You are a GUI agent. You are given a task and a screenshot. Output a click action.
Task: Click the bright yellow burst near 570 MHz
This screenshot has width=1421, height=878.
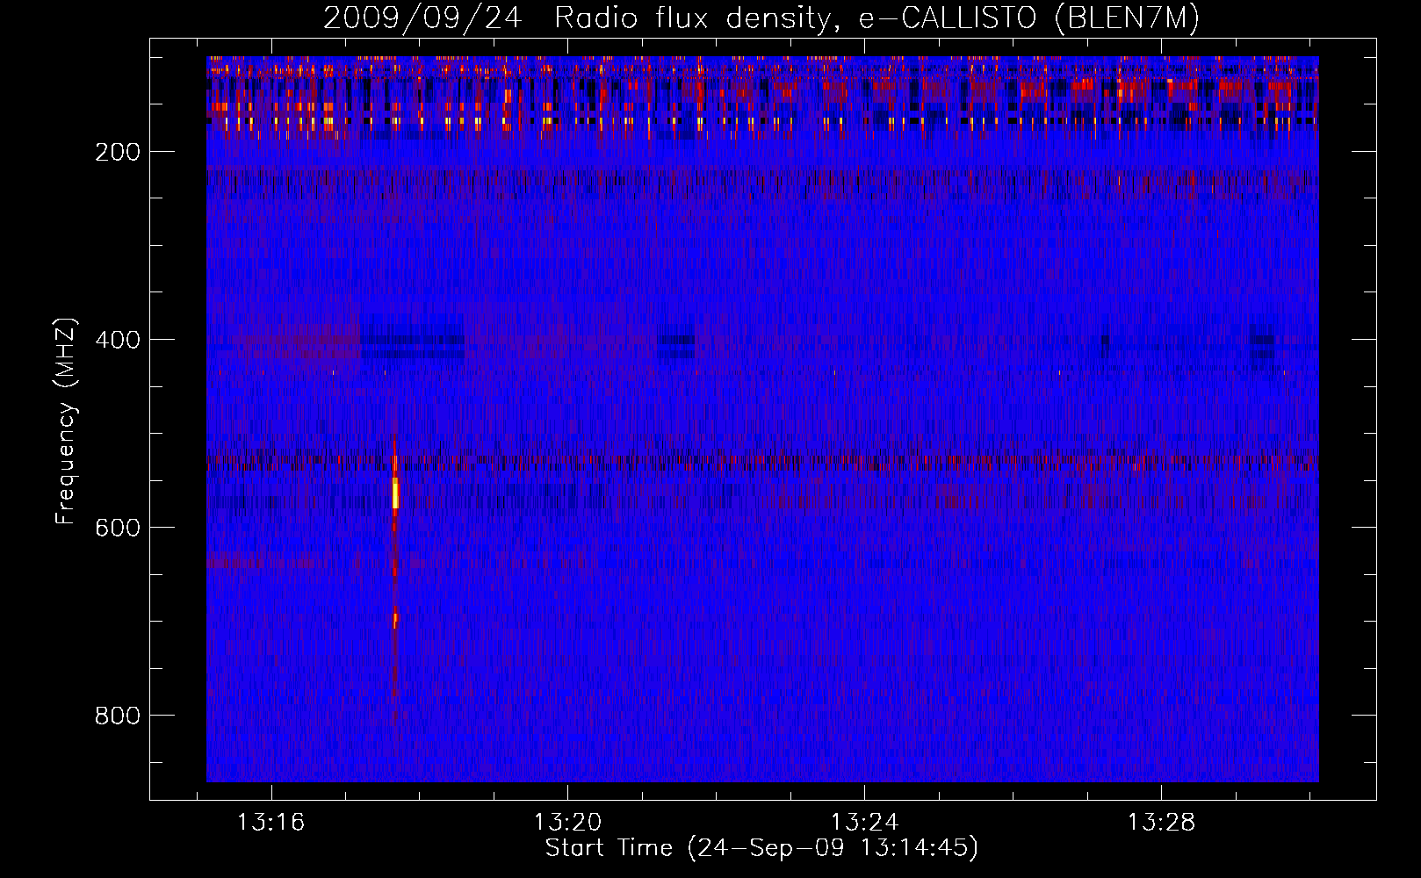(395, 493)
